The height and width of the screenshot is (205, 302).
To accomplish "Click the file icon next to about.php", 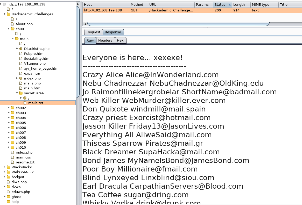I will pyautogui.click(x=12, y=24).
